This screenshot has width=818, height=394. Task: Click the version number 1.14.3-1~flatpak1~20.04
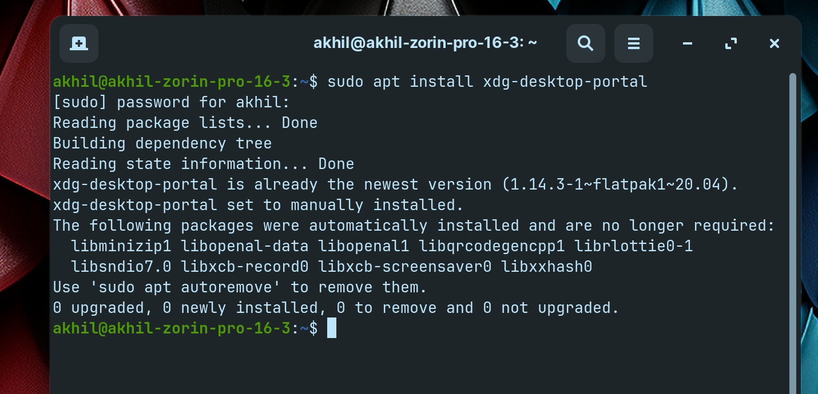618,185
